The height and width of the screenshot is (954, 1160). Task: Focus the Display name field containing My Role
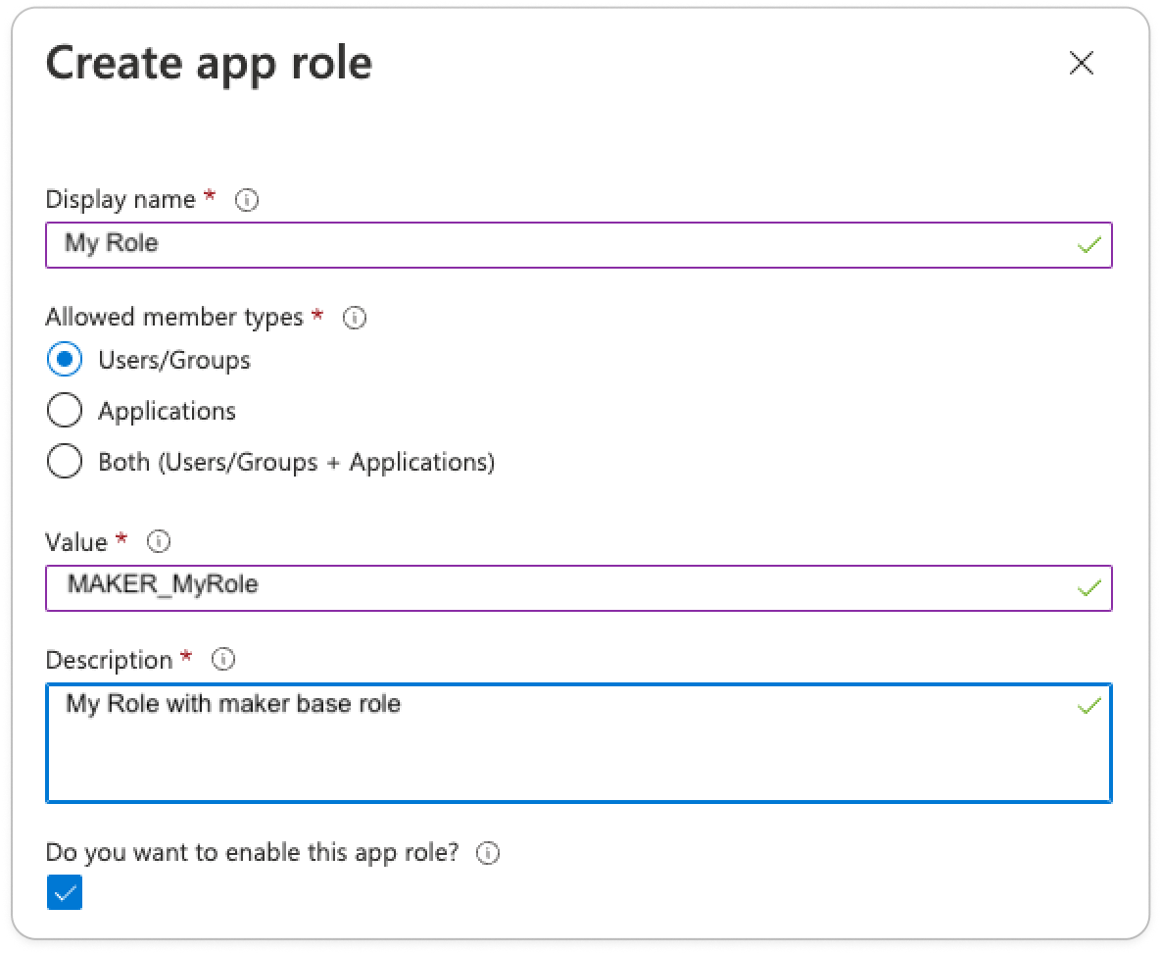click(568, 244)
